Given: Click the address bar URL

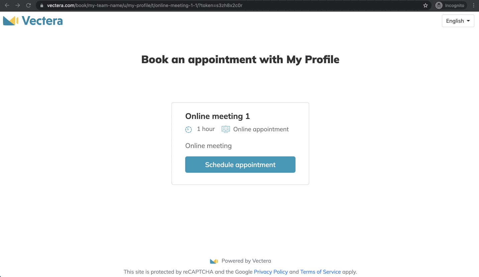Looking at the screenshot, I should tap(145, 5).
